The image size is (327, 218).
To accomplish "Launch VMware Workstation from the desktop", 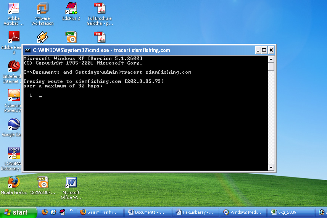I will (42, 14).
